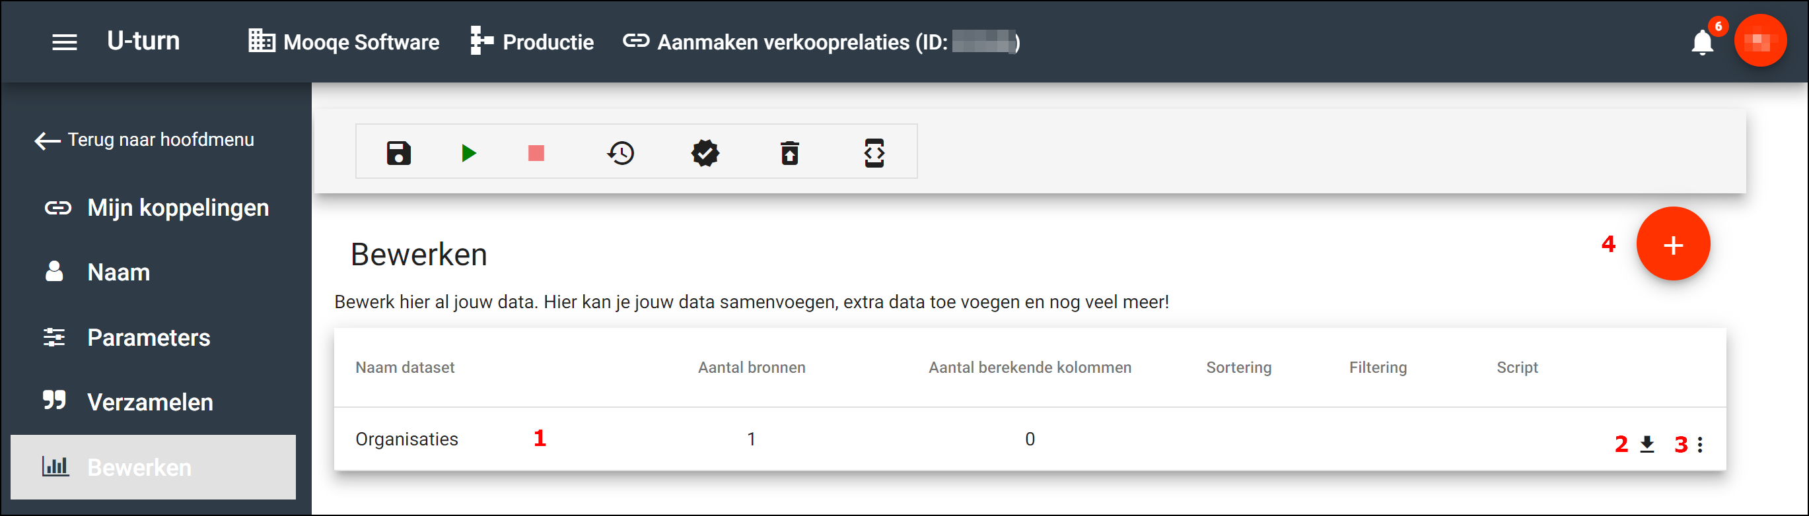Sort by Naam dataset column header
The width and height of the screenshot is (1809, 516).
pos(404,368)
